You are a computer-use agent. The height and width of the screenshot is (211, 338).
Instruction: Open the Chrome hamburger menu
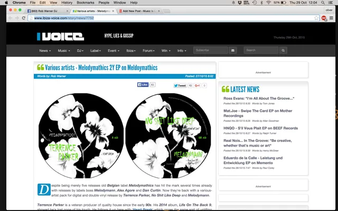332,18
